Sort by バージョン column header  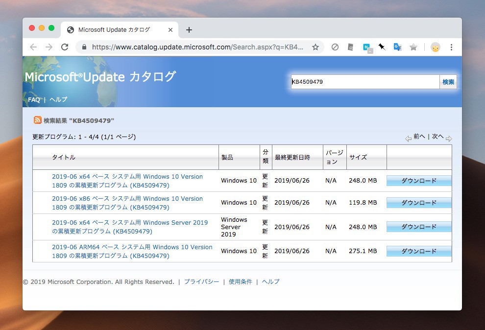pos(335,157)
